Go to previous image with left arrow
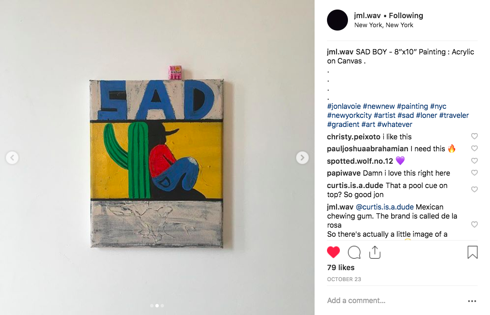Image resolution: width=490 pixels, height=315 pixels. coord(12,157)
